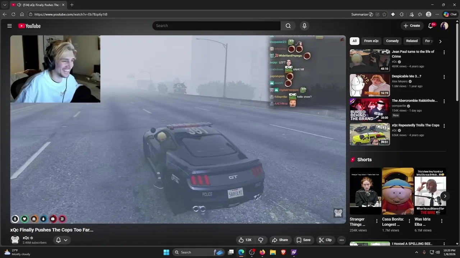Dislike the video with thumbs down
460x258 pixels.
point(261,240)
